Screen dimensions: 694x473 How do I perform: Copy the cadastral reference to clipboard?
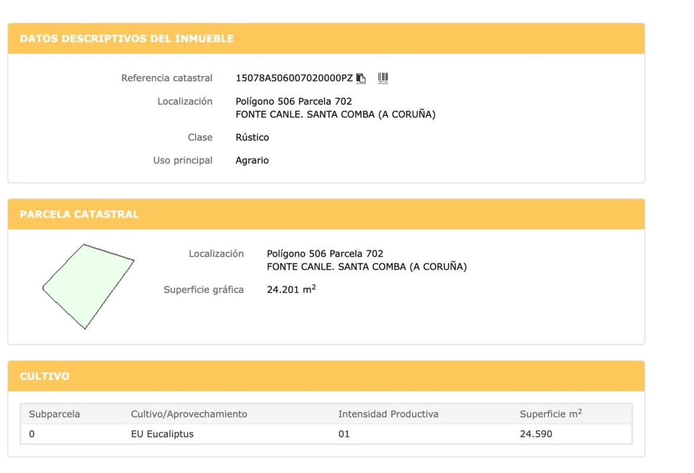click(361, 78)
